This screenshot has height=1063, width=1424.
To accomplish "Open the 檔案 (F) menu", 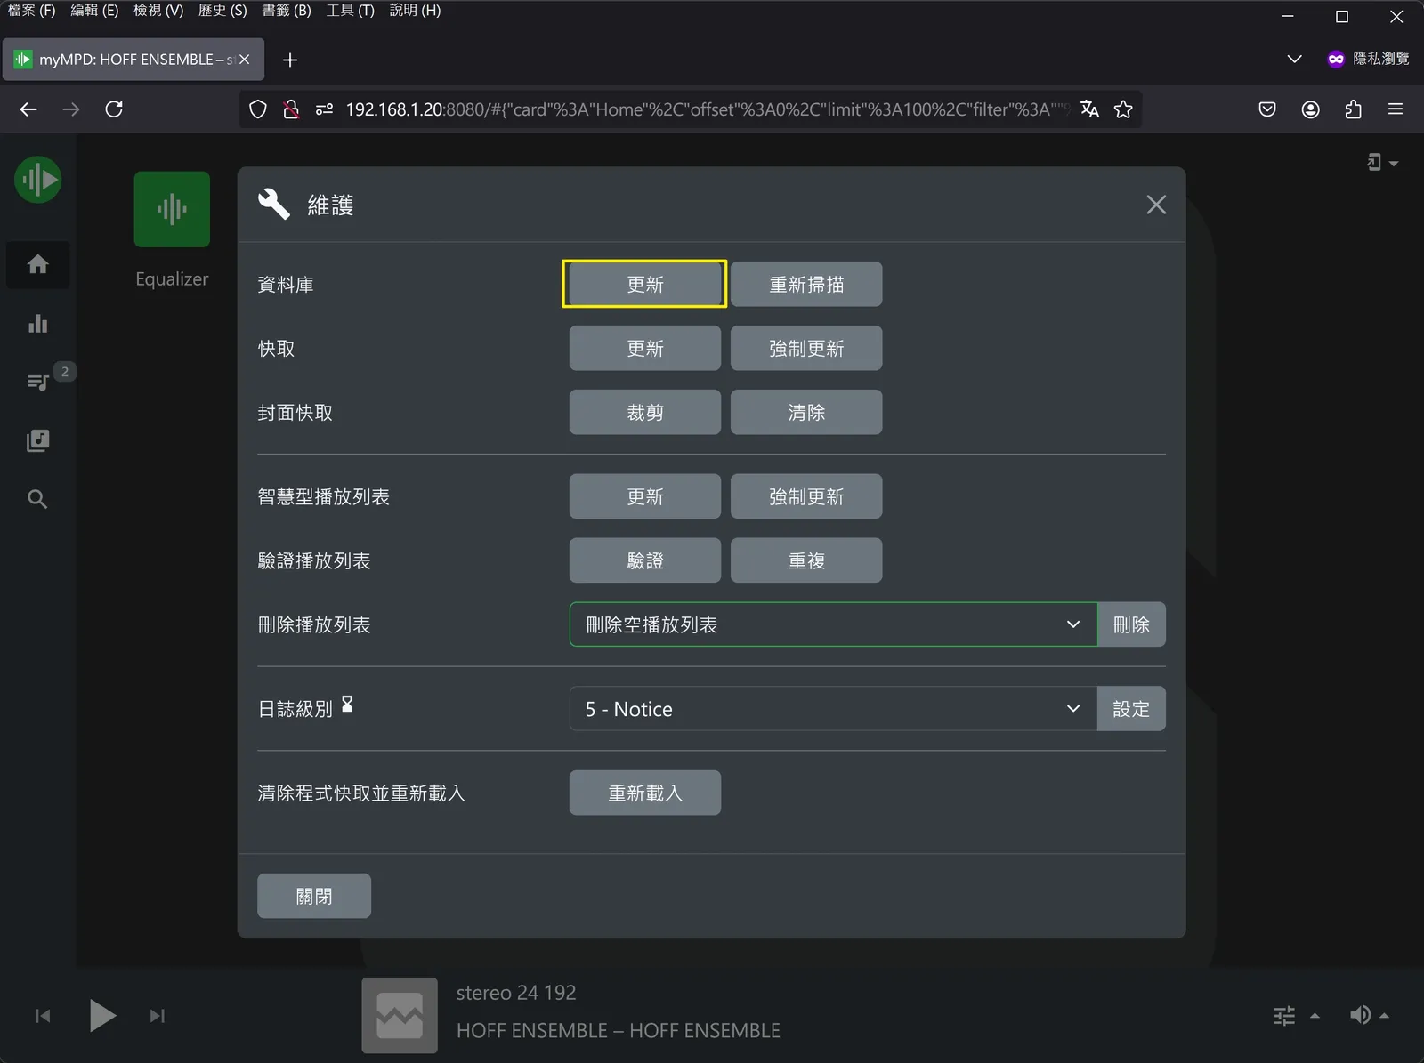I will point(31,11).
